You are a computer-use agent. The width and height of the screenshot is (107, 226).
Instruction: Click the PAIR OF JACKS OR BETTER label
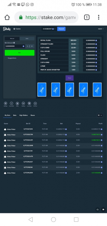pos(50,70)
